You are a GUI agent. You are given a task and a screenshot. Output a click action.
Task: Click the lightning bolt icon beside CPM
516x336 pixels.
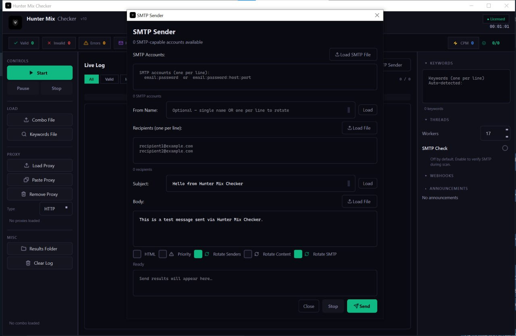(x=456, y=43)
